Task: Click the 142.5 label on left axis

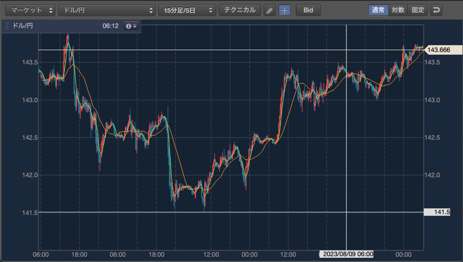Action: [29, 138]
